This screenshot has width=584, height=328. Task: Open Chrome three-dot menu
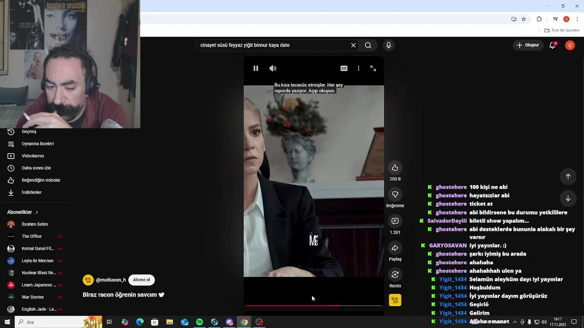point(577,19)
